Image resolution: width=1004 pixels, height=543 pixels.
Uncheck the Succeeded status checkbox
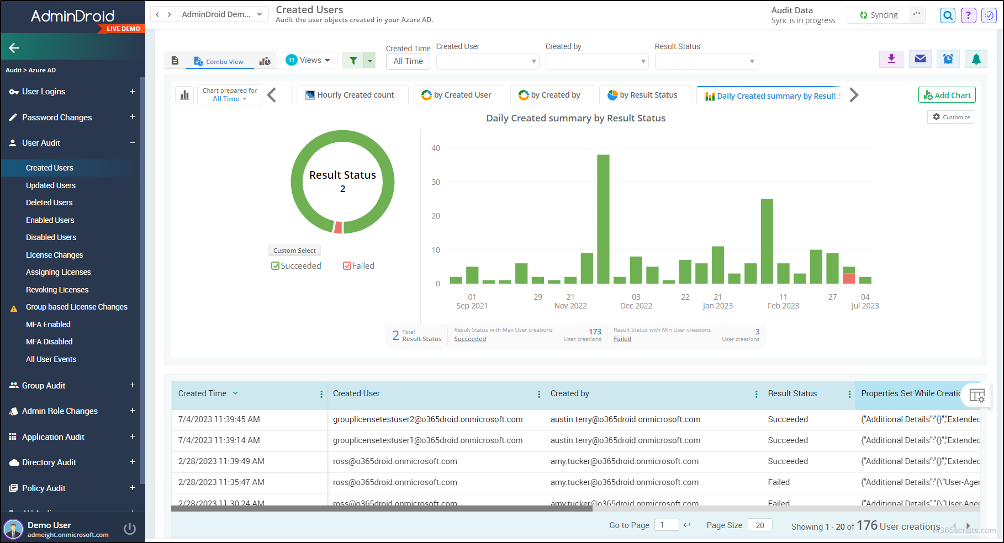[275, 265]
